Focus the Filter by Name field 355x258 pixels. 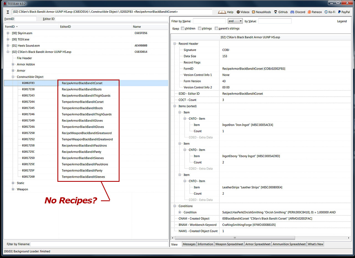click(x=209, y=21)
